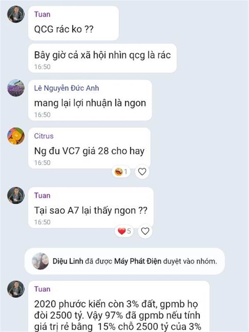Select message 'mang lại lợi nhuận là ngon'
Screen dimensions: 249x332
coord(90,100)
